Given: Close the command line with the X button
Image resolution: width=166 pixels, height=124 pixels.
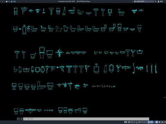Looking at the screenshot, I should [x=19, y=119].
